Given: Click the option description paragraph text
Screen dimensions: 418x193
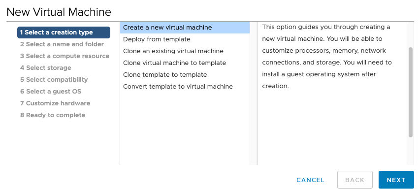Looking at the screenshot, I should 327,57.
